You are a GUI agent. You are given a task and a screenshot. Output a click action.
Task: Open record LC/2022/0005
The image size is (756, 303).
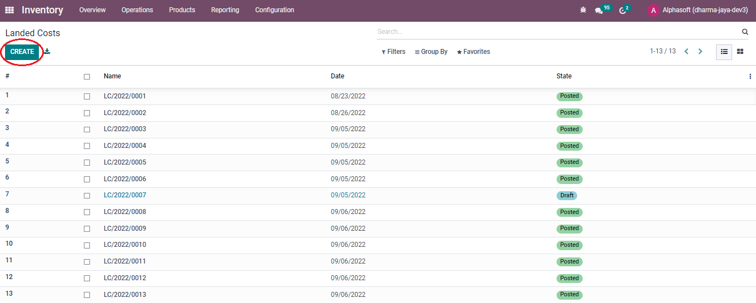tap(124, 162)
